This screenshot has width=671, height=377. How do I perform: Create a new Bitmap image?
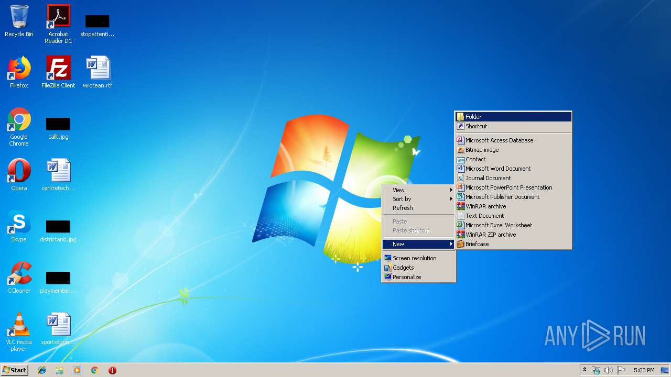(513, 150)
